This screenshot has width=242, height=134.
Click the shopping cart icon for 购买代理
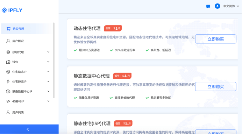[x=8, y=29]
